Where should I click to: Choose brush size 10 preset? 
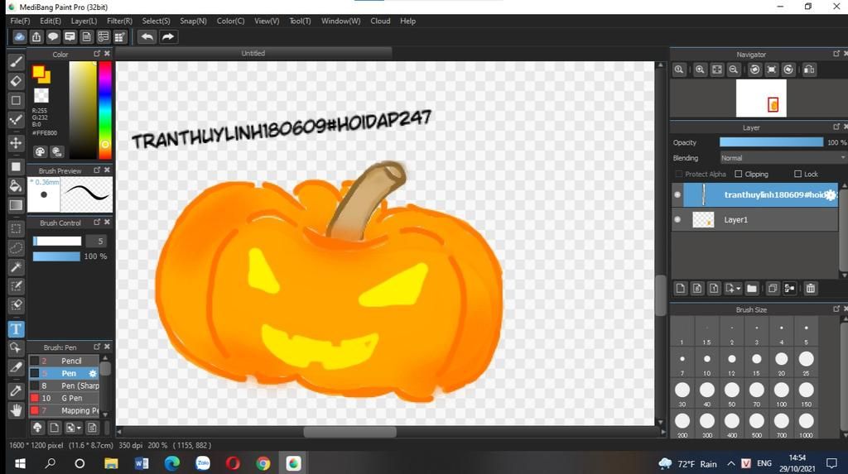(707, 362)
